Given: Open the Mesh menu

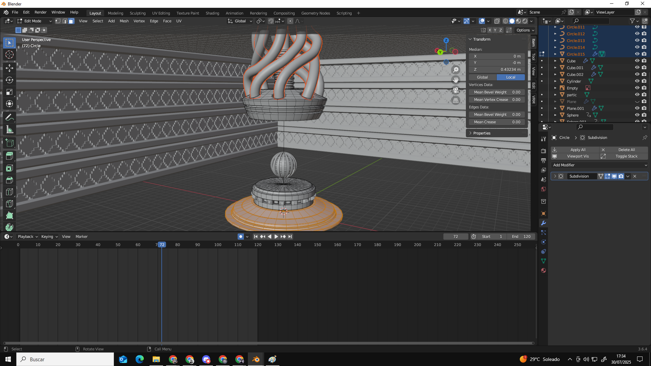Looking at the screenshot, I should pos(124,21).
